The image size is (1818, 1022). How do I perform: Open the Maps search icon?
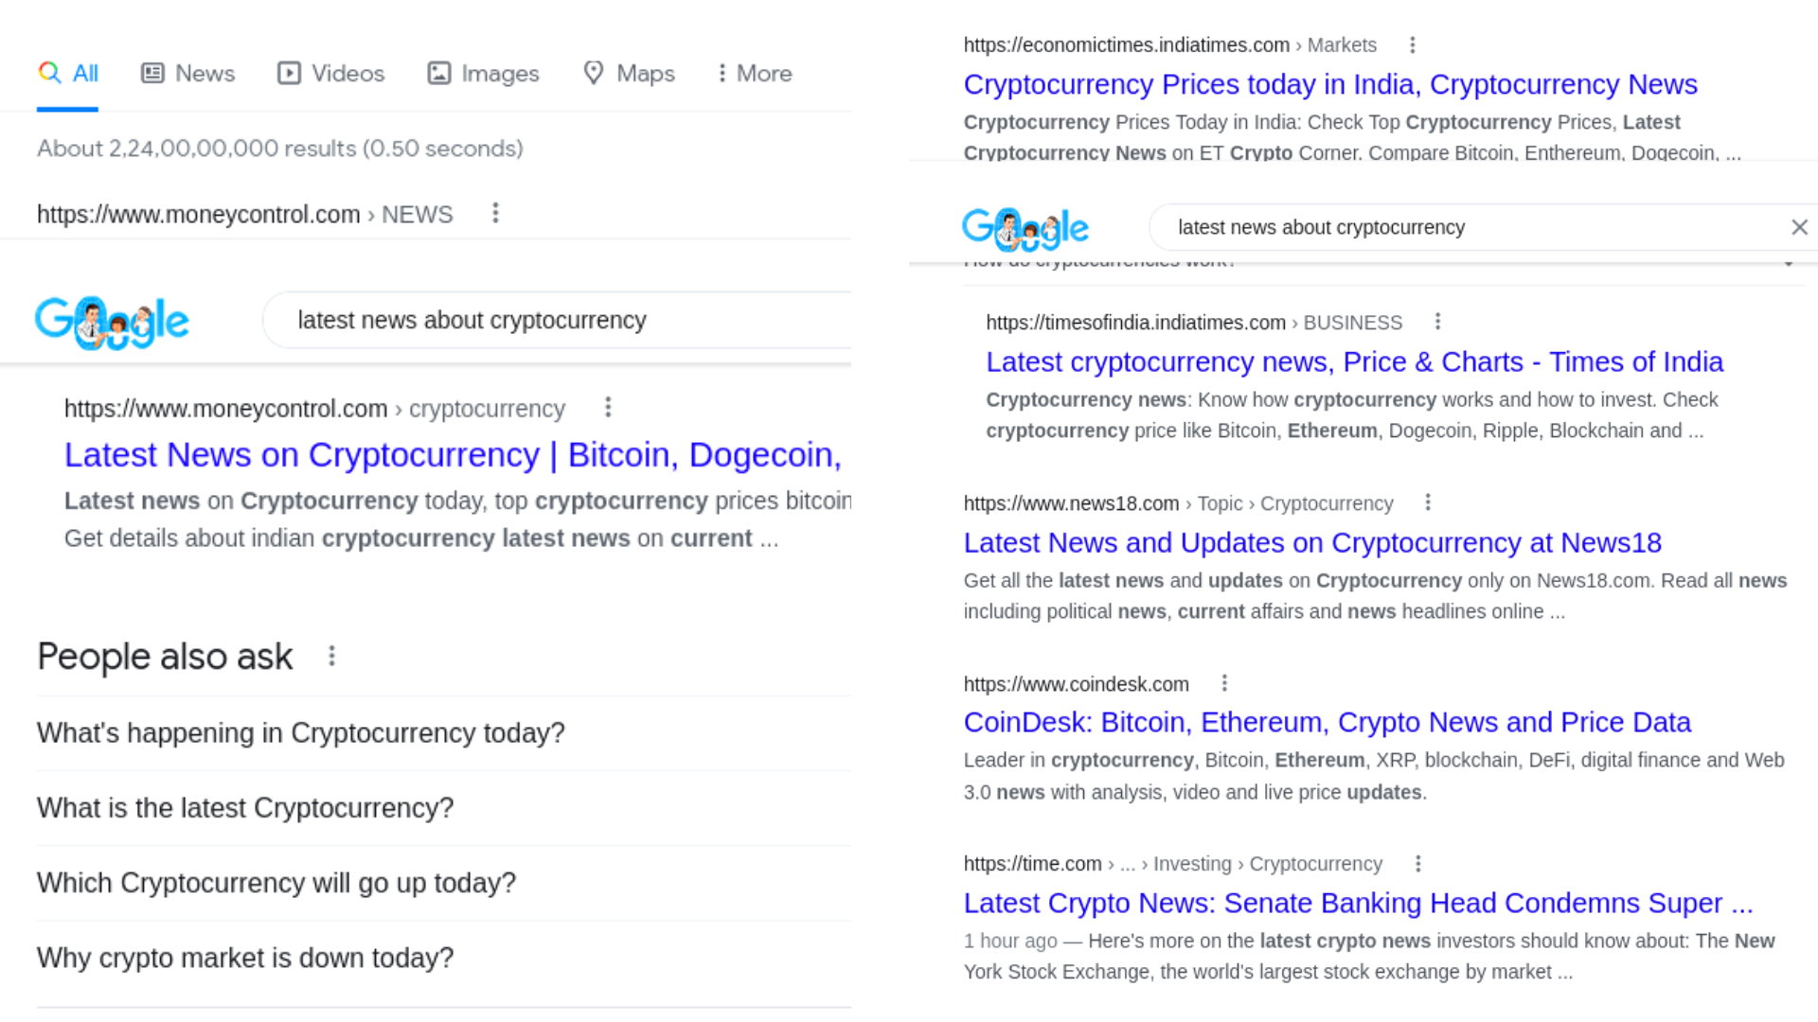[594, 73]
